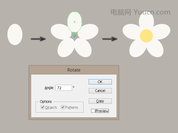Click the Rotate dialog title bar
The image size is (178, 133).
pos(74,70)
